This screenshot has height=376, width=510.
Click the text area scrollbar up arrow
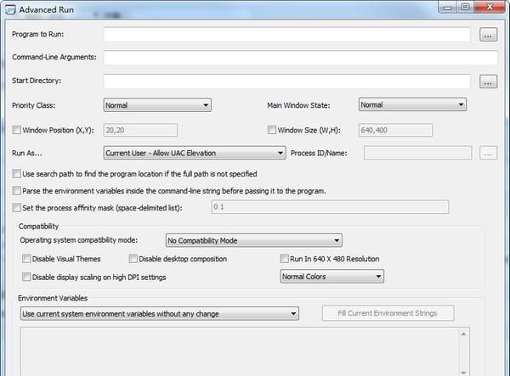pos(463,334)
